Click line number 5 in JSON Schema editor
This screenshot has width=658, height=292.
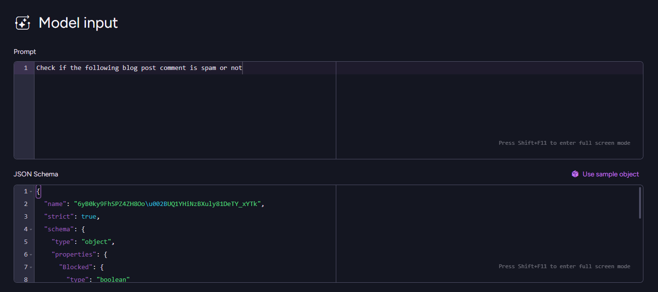(26, 242)
